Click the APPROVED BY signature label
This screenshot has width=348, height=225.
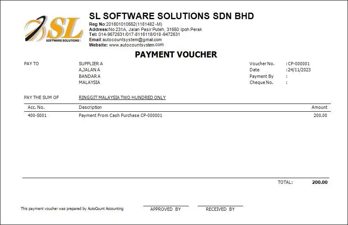[x=165, y=209]
